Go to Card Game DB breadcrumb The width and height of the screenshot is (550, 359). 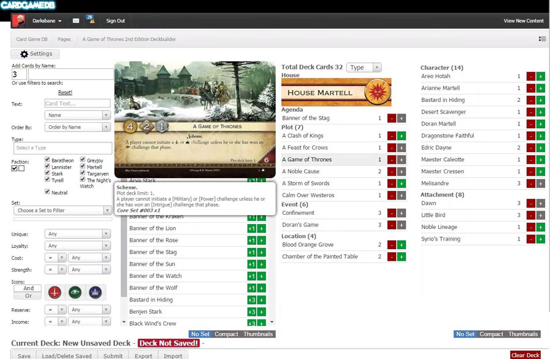[32, 39]
